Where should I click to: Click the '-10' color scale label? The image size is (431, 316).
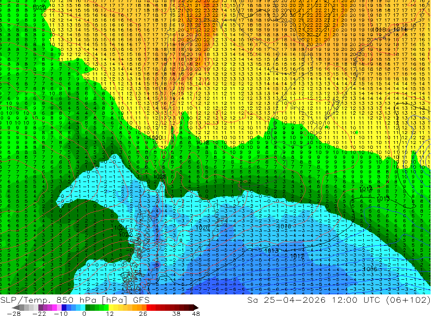[x=61, y=313]
